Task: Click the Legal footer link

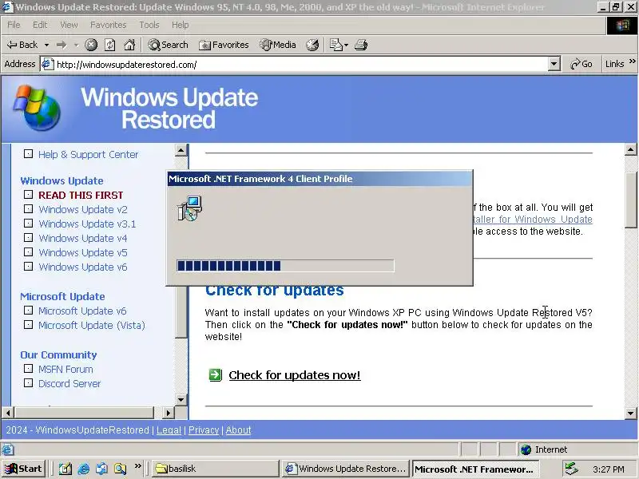Action: coord(169,430)
